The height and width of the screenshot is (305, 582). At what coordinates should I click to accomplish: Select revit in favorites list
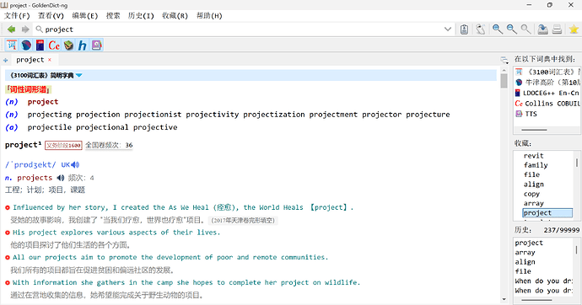(x=533, y=156)
